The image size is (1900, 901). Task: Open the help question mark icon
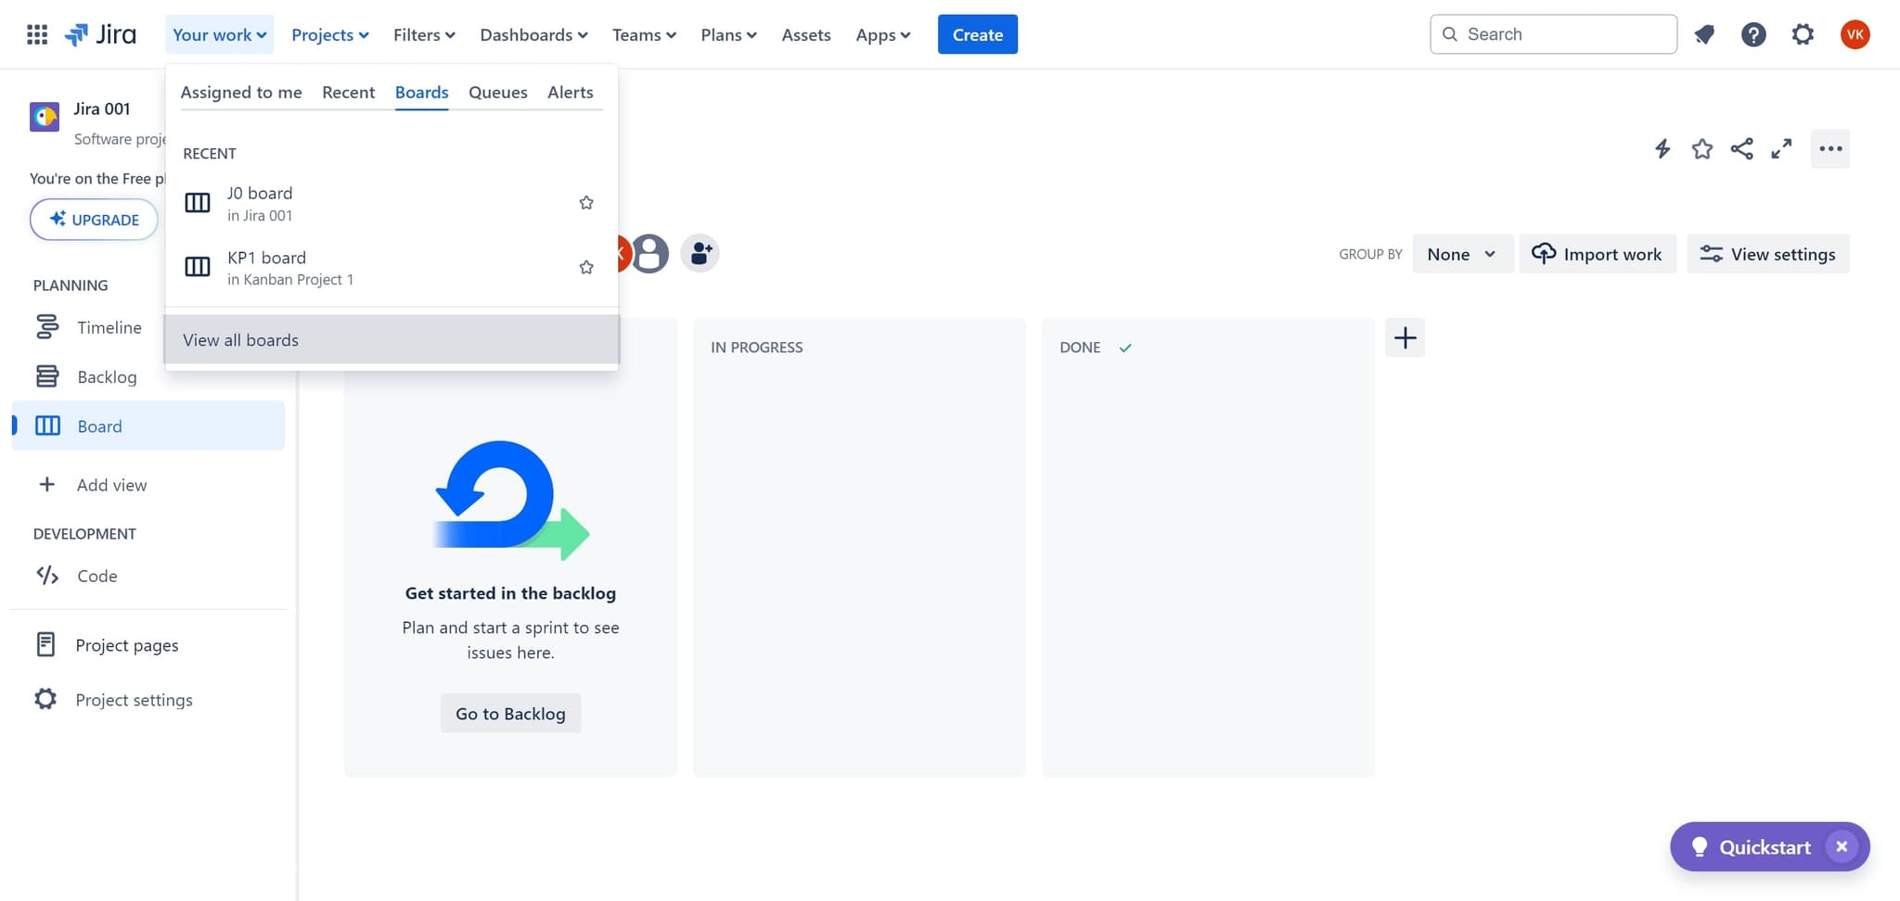1752,34
